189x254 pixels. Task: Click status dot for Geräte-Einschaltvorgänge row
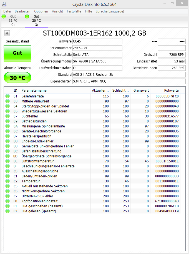pyautogui.click(x=7, y=131)
